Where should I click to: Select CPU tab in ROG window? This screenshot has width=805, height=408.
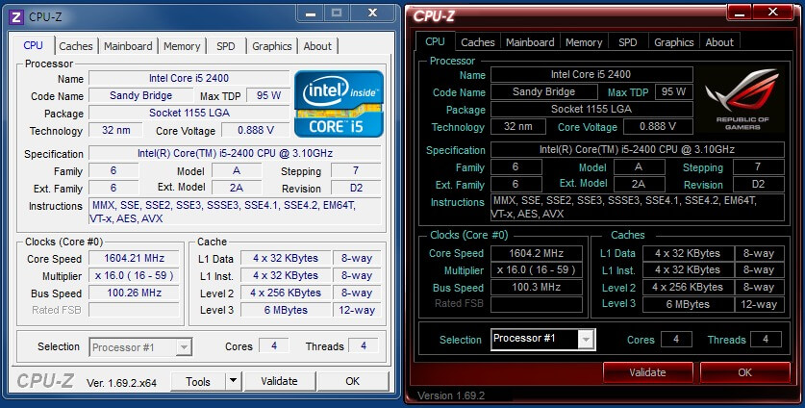(435, 41)
